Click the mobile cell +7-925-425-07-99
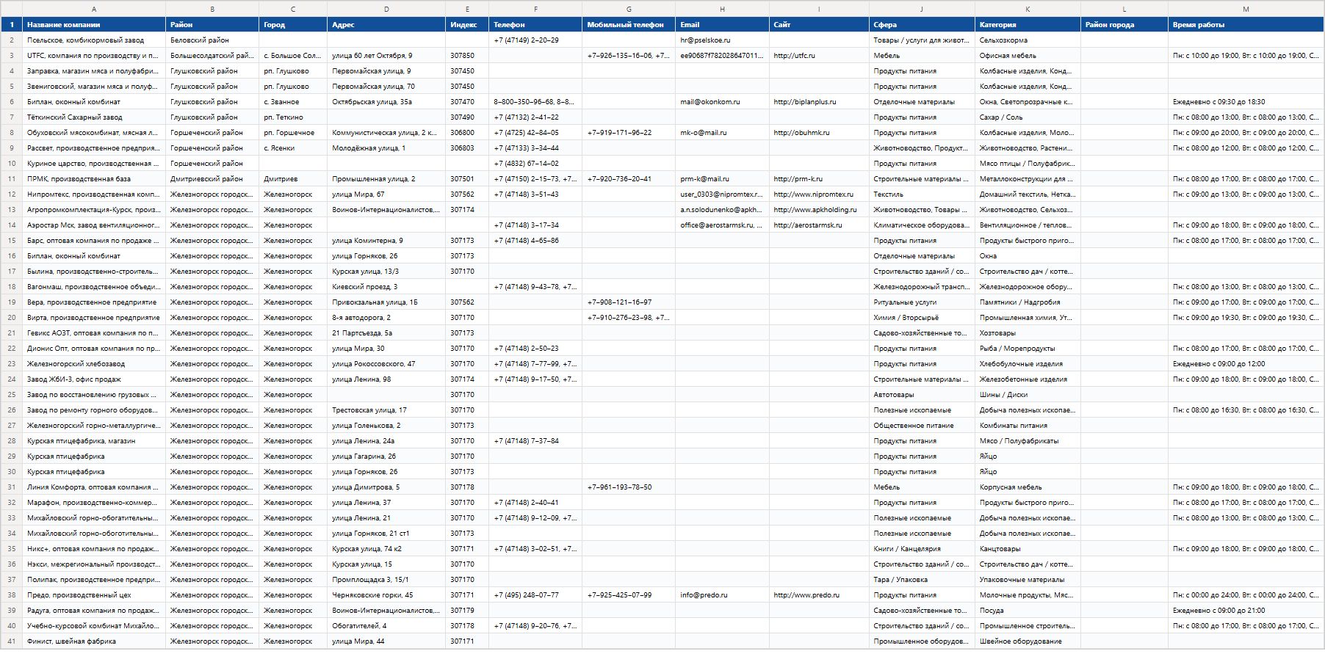Image resolution: width=1325 pixels, height=662 pixels. coord(629,595)
